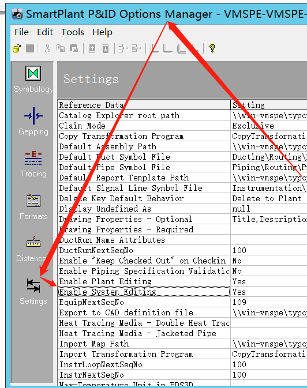Open the Tracing panel in the sidebar
This screenshot has width=307, height=388.
point(33,164)
